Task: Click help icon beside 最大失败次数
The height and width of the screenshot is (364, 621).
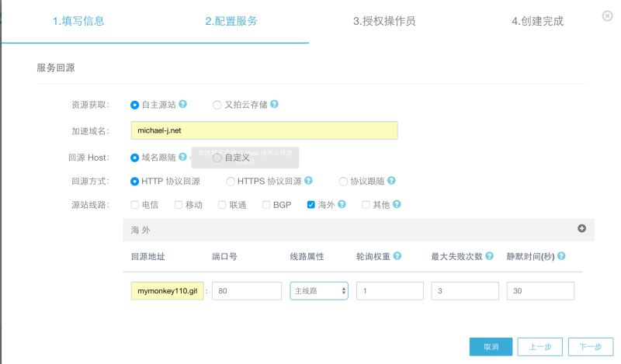Action: 488,256
